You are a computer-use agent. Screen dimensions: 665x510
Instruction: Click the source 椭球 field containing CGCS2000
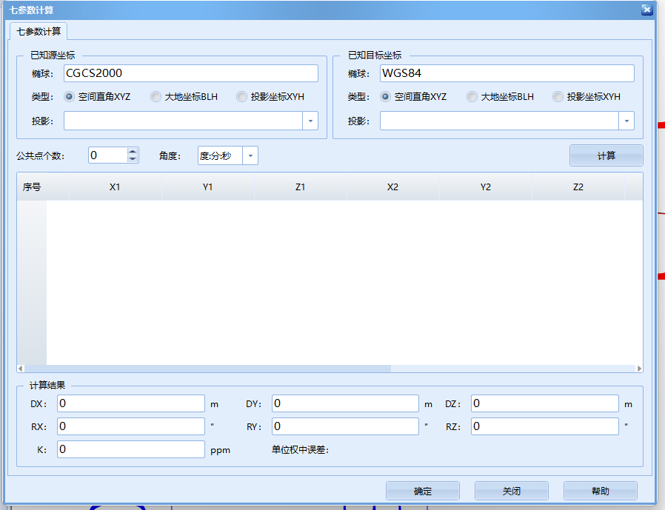click(x=190, y=73)
